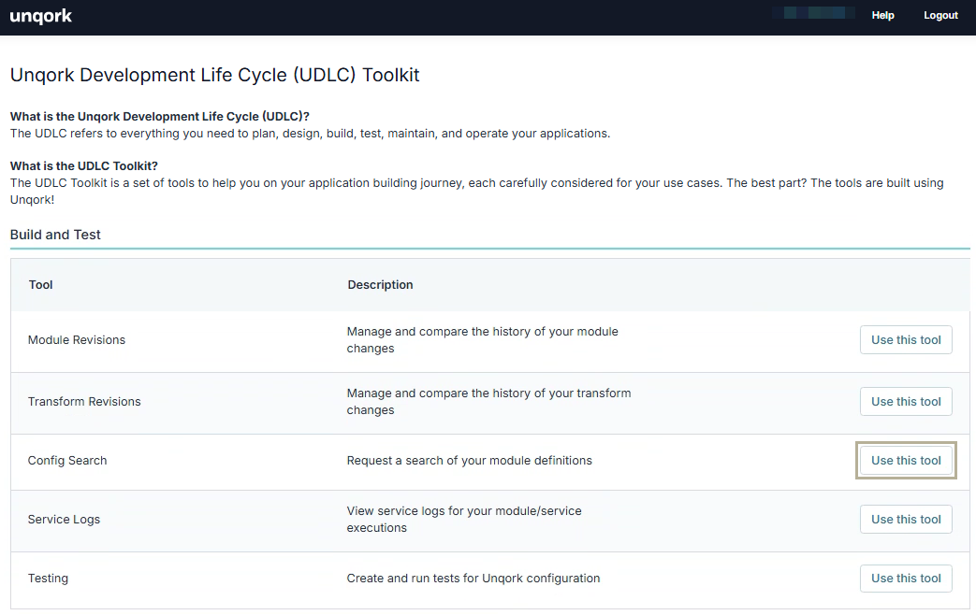Select the Module Revisions row label

click(77, 339)
